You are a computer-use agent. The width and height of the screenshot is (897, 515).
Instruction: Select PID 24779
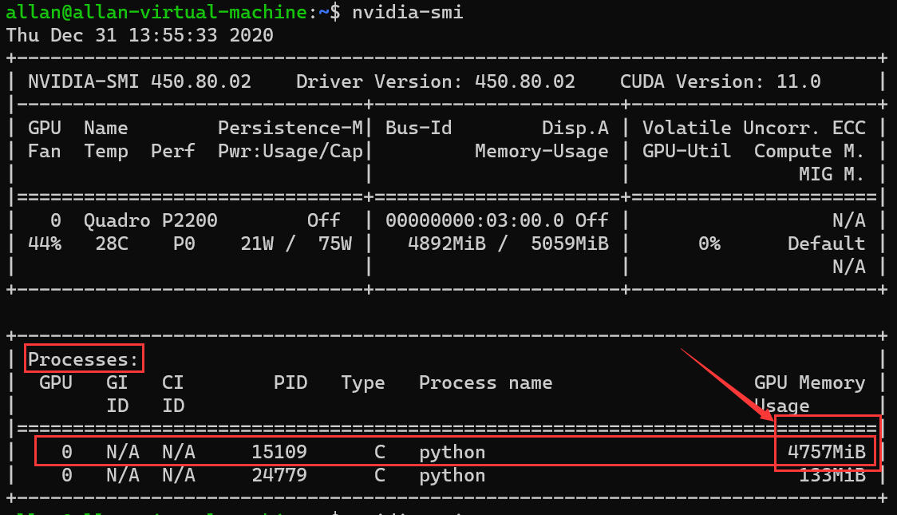(x=279, y=476)
